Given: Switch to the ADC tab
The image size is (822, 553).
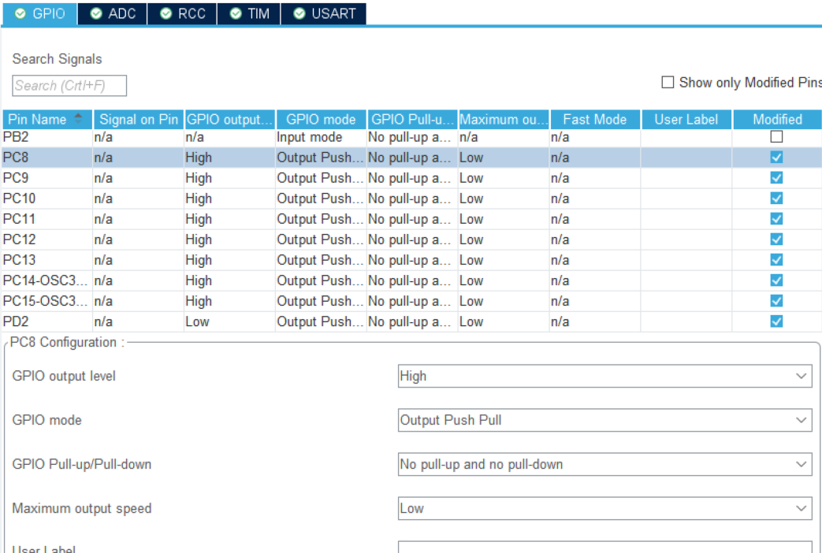Looking at the screenshot, I should (113, 13).
